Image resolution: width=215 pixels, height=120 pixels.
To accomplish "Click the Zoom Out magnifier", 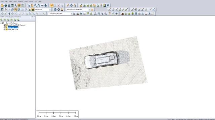I will [x=39, y=5].
